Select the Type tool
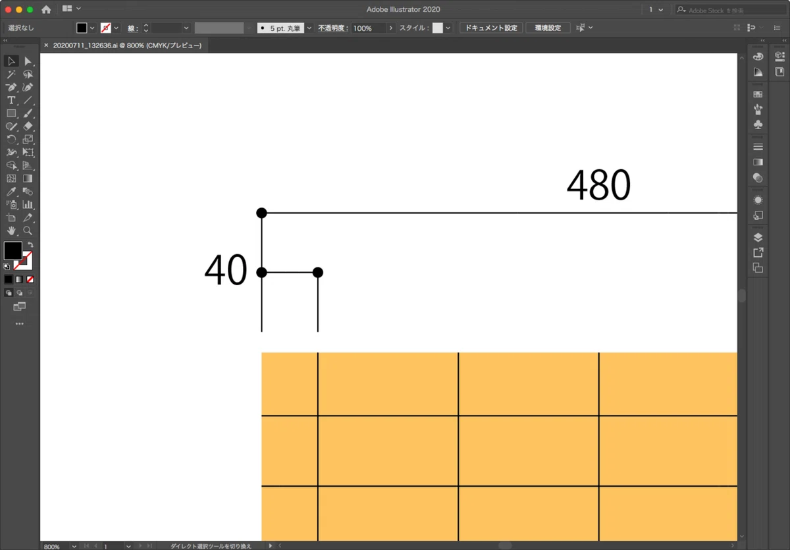 point(11,100)
